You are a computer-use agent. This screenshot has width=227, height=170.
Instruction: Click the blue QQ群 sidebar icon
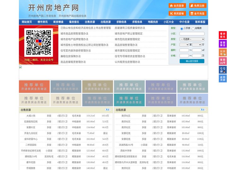pos(223,70)
